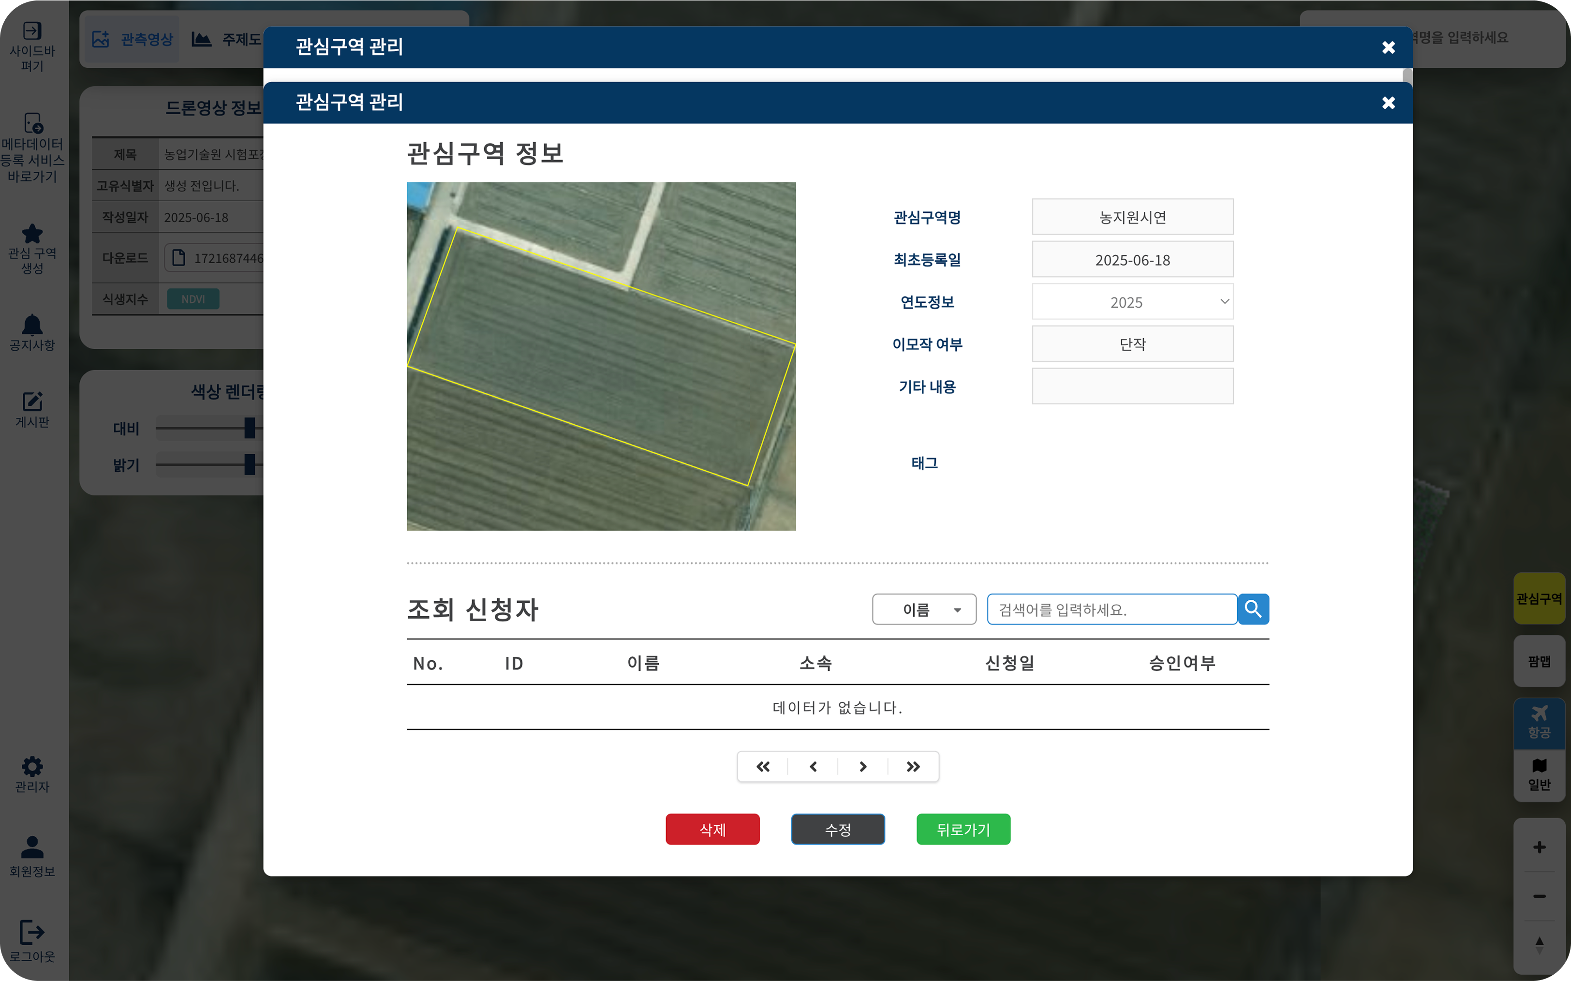Open the 연도정보 2025 dropdown

1132,302
